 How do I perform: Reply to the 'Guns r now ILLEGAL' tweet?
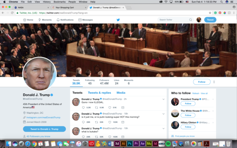pyautogui.click(x=83, y=108)
